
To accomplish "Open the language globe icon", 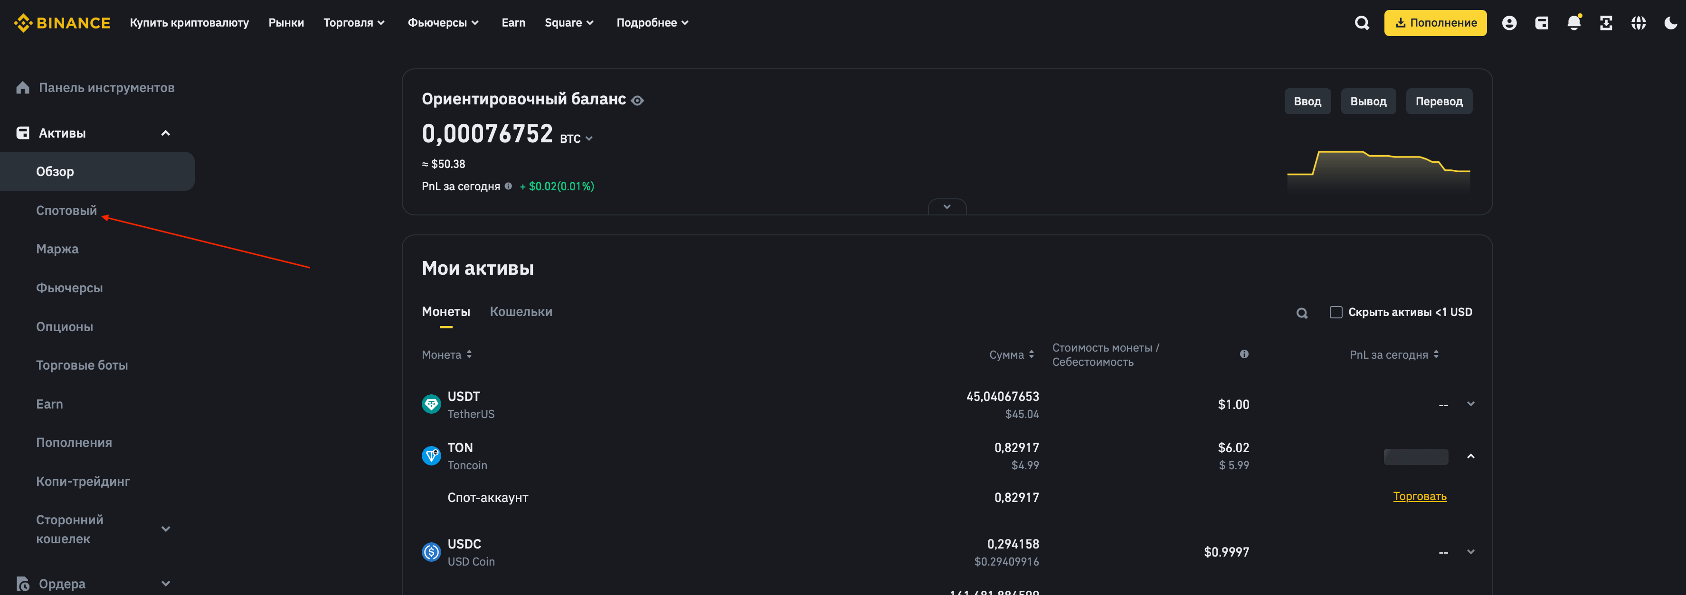I will click(x=1638, y=23).
